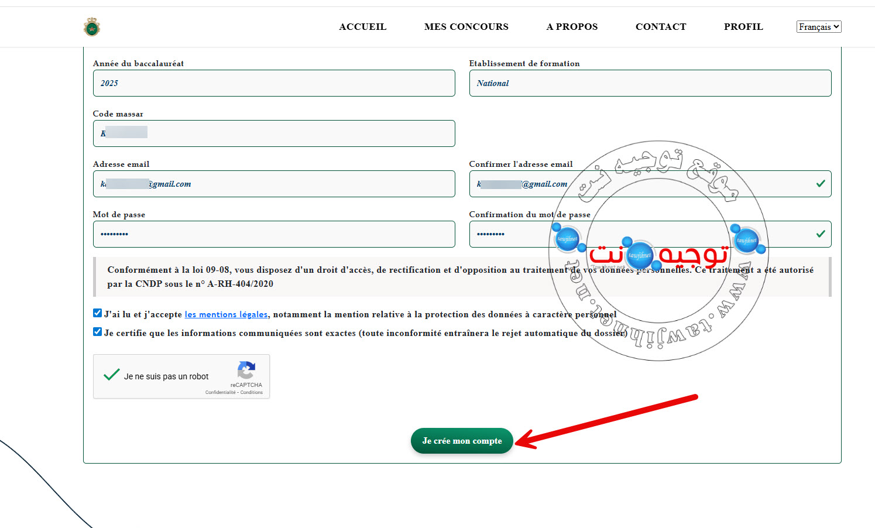Uncheck the information accuracy certification checkbox

pos(97,331)
